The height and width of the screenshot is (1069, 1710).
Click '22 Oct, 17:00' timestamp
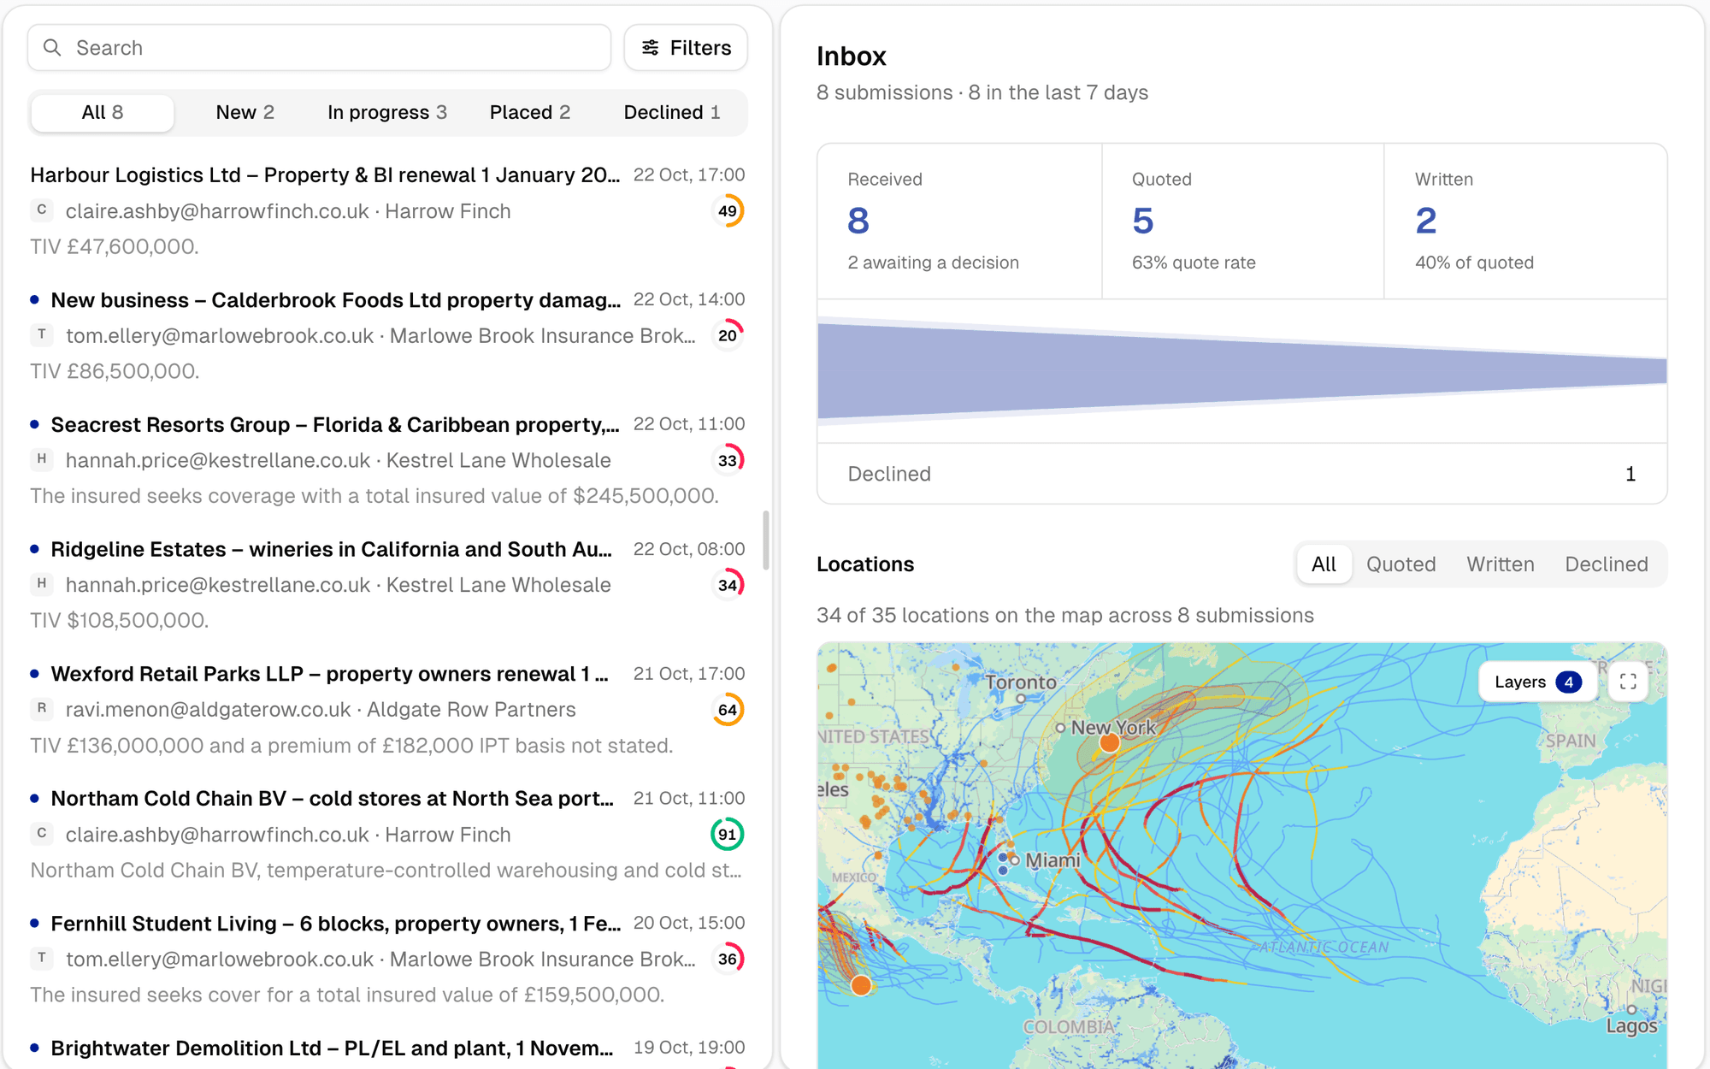coord(689,174)
